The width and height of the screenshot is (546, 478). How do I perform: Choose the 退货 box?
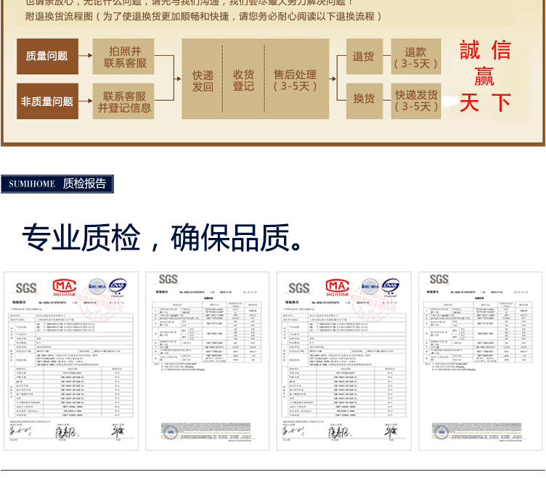tap(364, 57)
